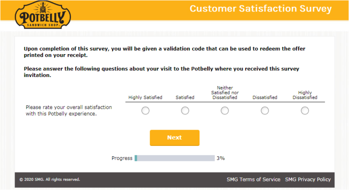Choose the Satisfied rating option
Screen dimensions: 349x190
click(x=185, y=110)
